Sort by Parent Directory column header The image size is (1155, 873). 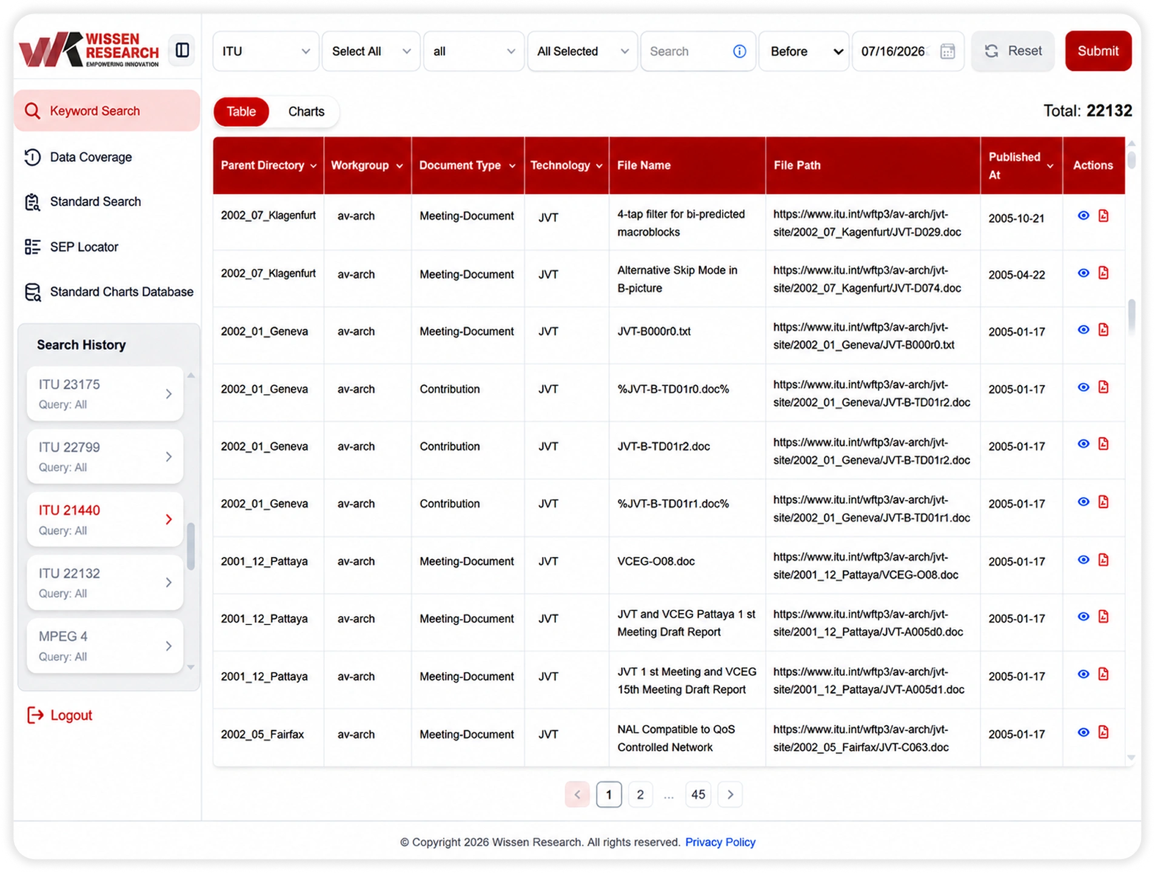[x=268, y=166]
